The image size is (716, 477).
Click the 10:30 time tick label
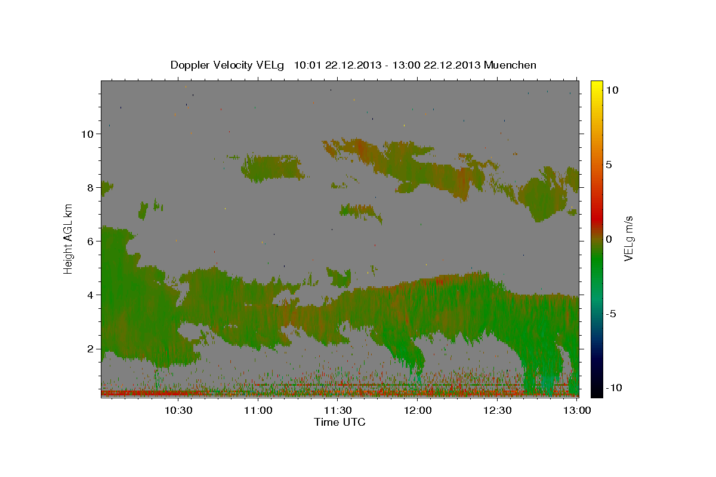(178, 410)
